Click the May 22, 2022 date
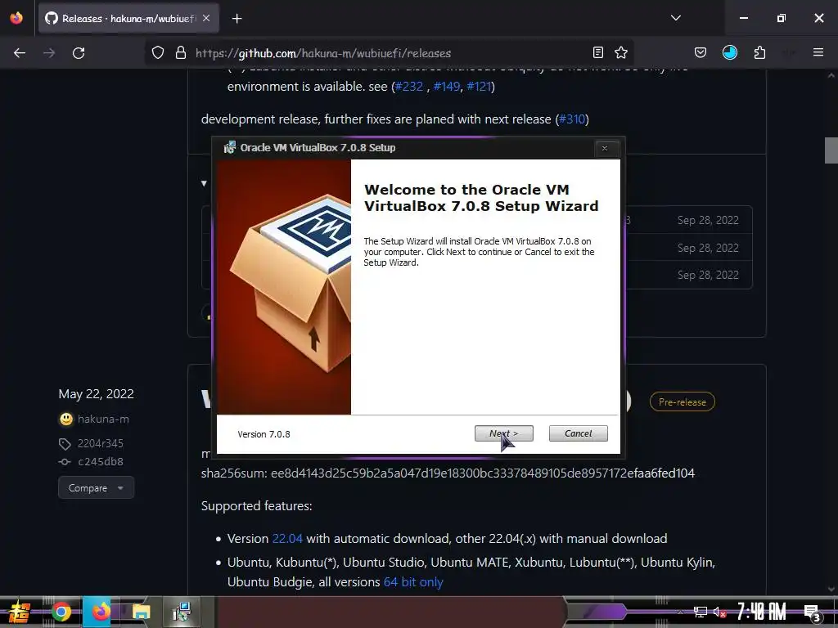This screenshot has height=628, width=838. coord(97,394)
